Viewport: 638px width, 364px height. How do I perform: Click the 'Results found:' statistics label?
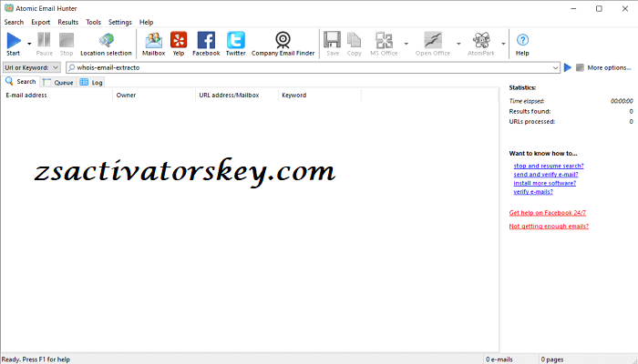click(x=530, y=111)
